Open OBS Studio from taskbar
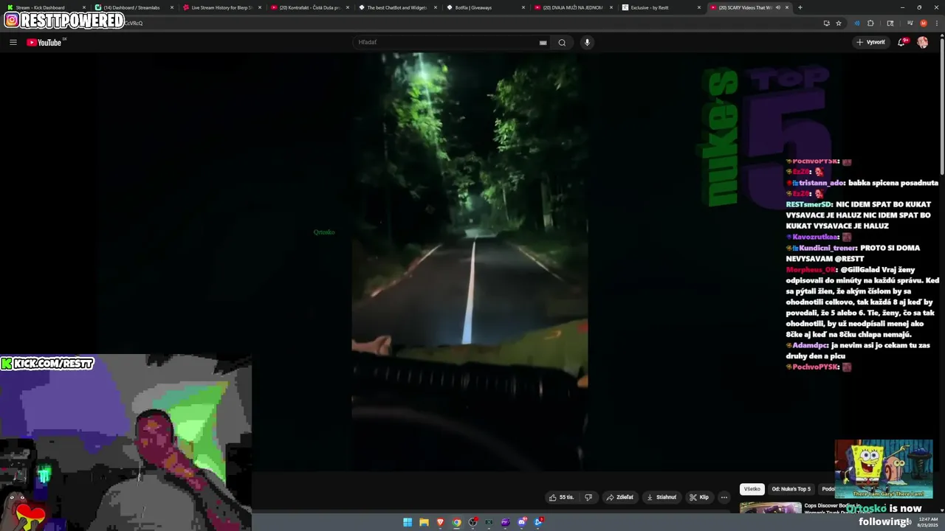The width and height of the screenshot is (945, 531). coord(473,522)
